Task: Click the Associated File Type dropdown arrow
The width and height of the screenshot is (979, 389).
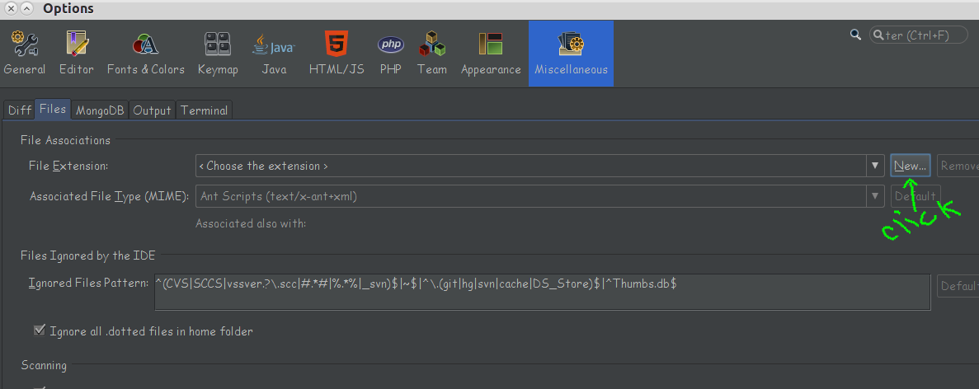Action: pos(875,196)
